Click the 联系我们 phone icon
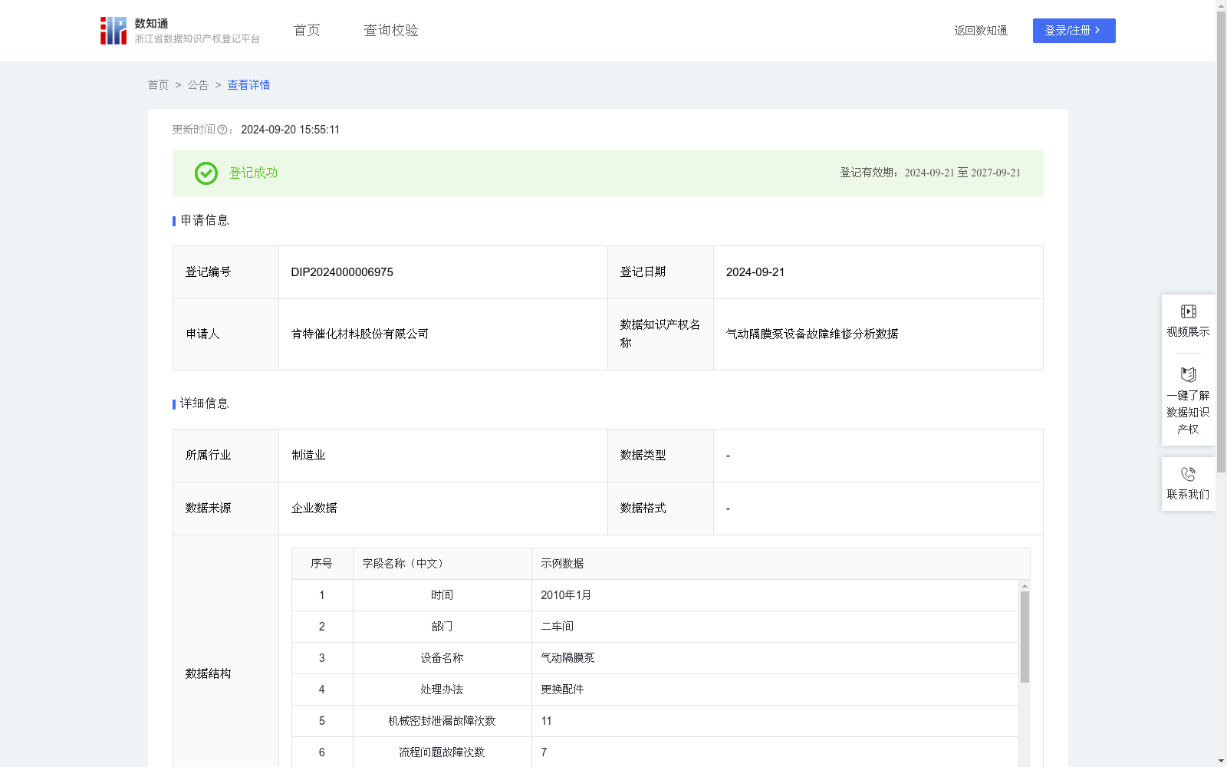Screen dimensions: 1227x767 tap(1188, 474)
